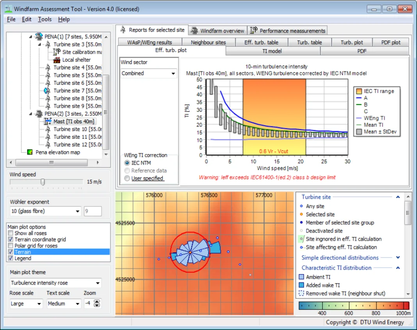Viewport: 417px width, 330px height.
Task: Open the WAsP/WEng results tab
Action: pyautogui.click(x=150, y=42)
